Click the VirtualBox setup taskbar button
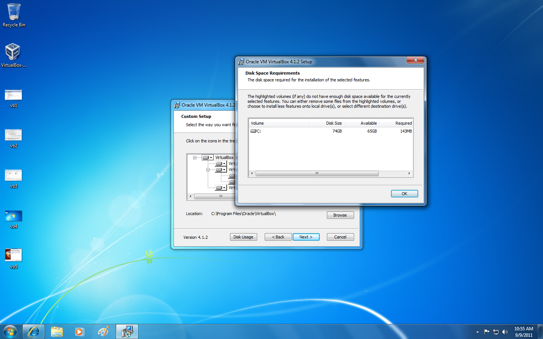Screen dimensions: 543x339 (127, 331)
